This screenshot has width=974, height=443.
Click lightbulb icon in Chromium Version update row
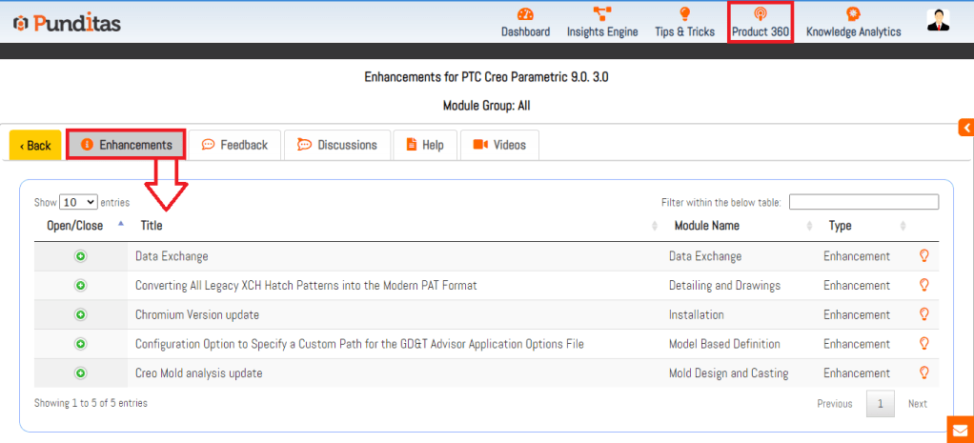(x=923, y=314)
